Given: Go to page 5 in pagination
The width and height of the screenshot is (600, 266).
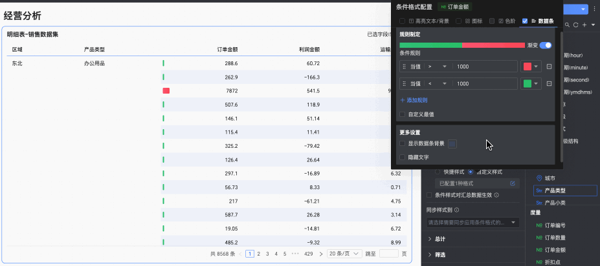Looking at the screenshot, I should (285, 254).
